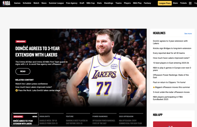Click See more in Headlines
This screenshot has height=127, width=197.
pos(188,34)
